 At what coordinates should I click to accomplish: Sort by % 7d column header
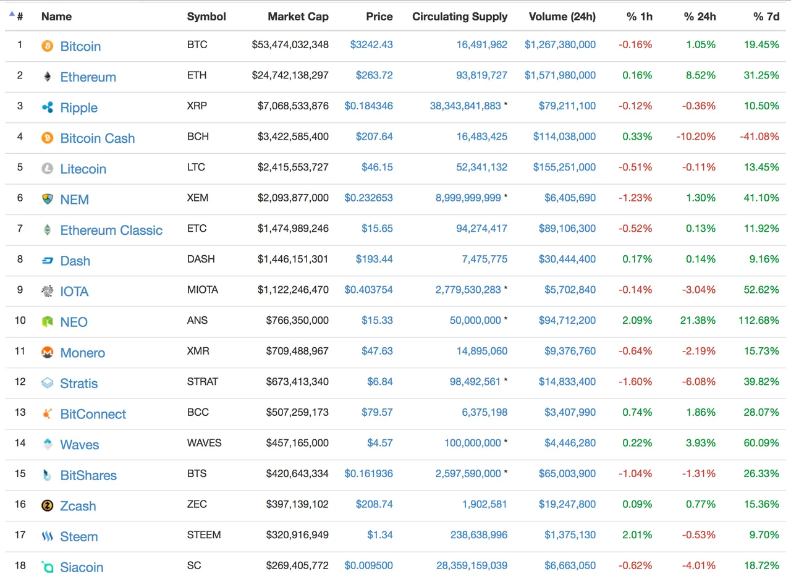766,17
